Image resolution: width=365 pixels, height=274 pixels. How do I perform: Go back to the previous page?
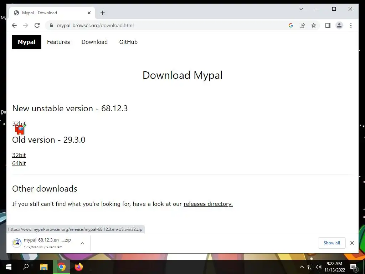click(x=14, y=25)
